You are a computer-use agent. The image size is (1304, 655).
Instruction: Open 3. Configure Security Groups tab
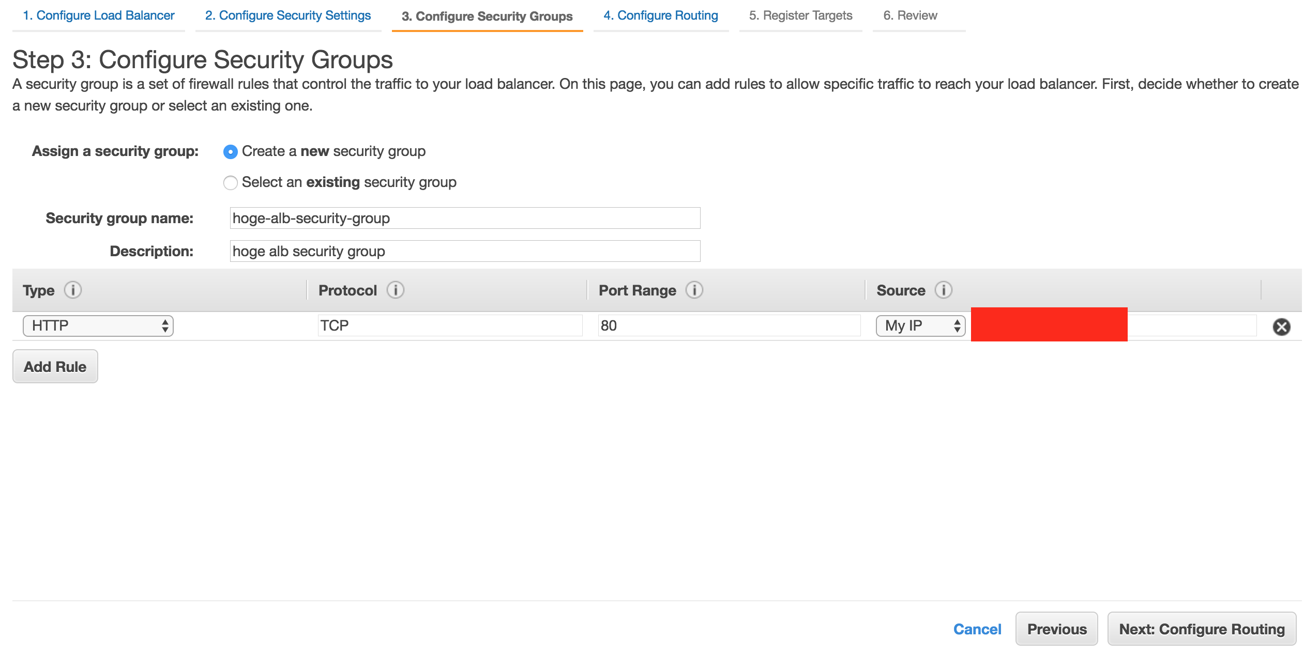point(487,16)
